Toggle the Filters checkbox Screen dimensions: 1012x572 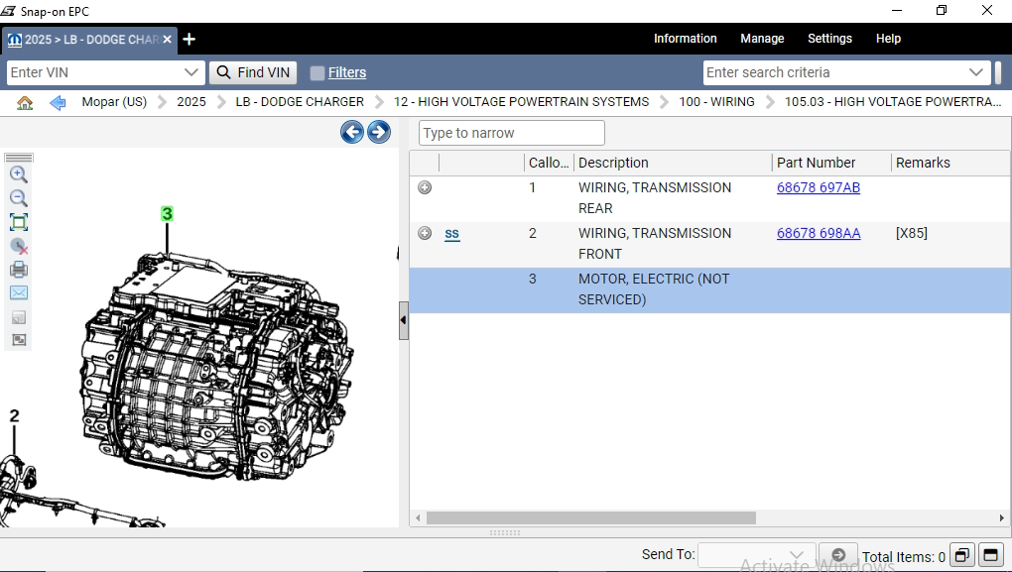316,73
